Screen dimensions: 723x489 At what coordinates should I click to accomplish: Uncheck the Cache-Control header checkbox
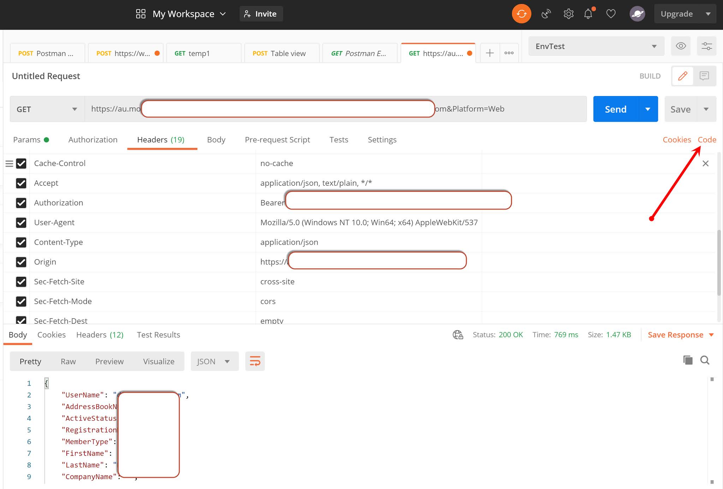tap(21, 163)
